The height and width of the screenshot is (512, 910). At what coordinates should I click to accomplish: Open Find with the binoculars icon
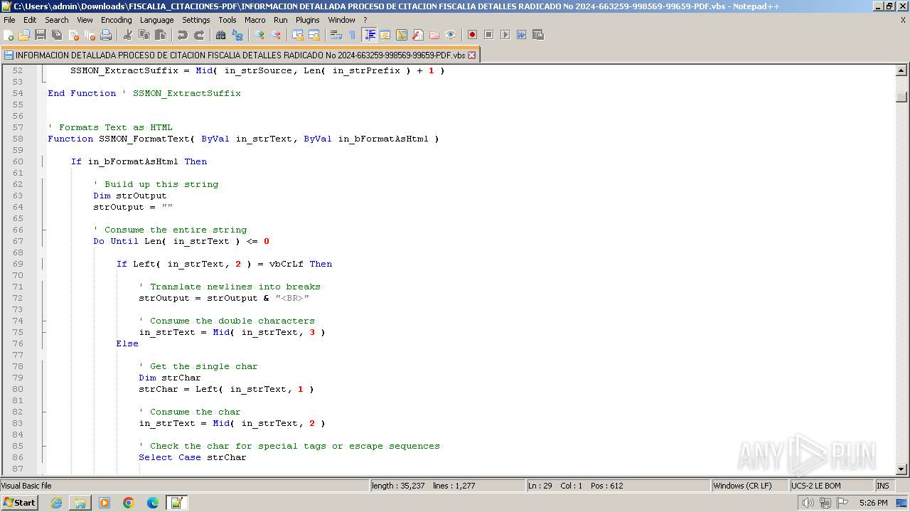pos(221,35)
